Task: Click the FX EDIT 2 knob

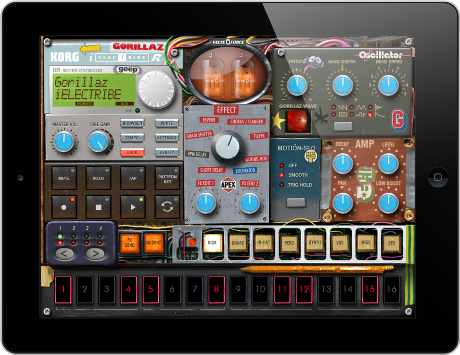Action: (250, 203)
